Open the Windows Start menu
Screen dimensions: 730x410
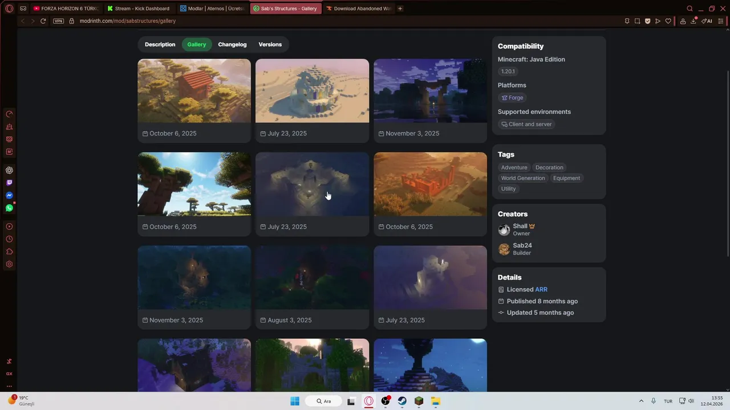295,401
